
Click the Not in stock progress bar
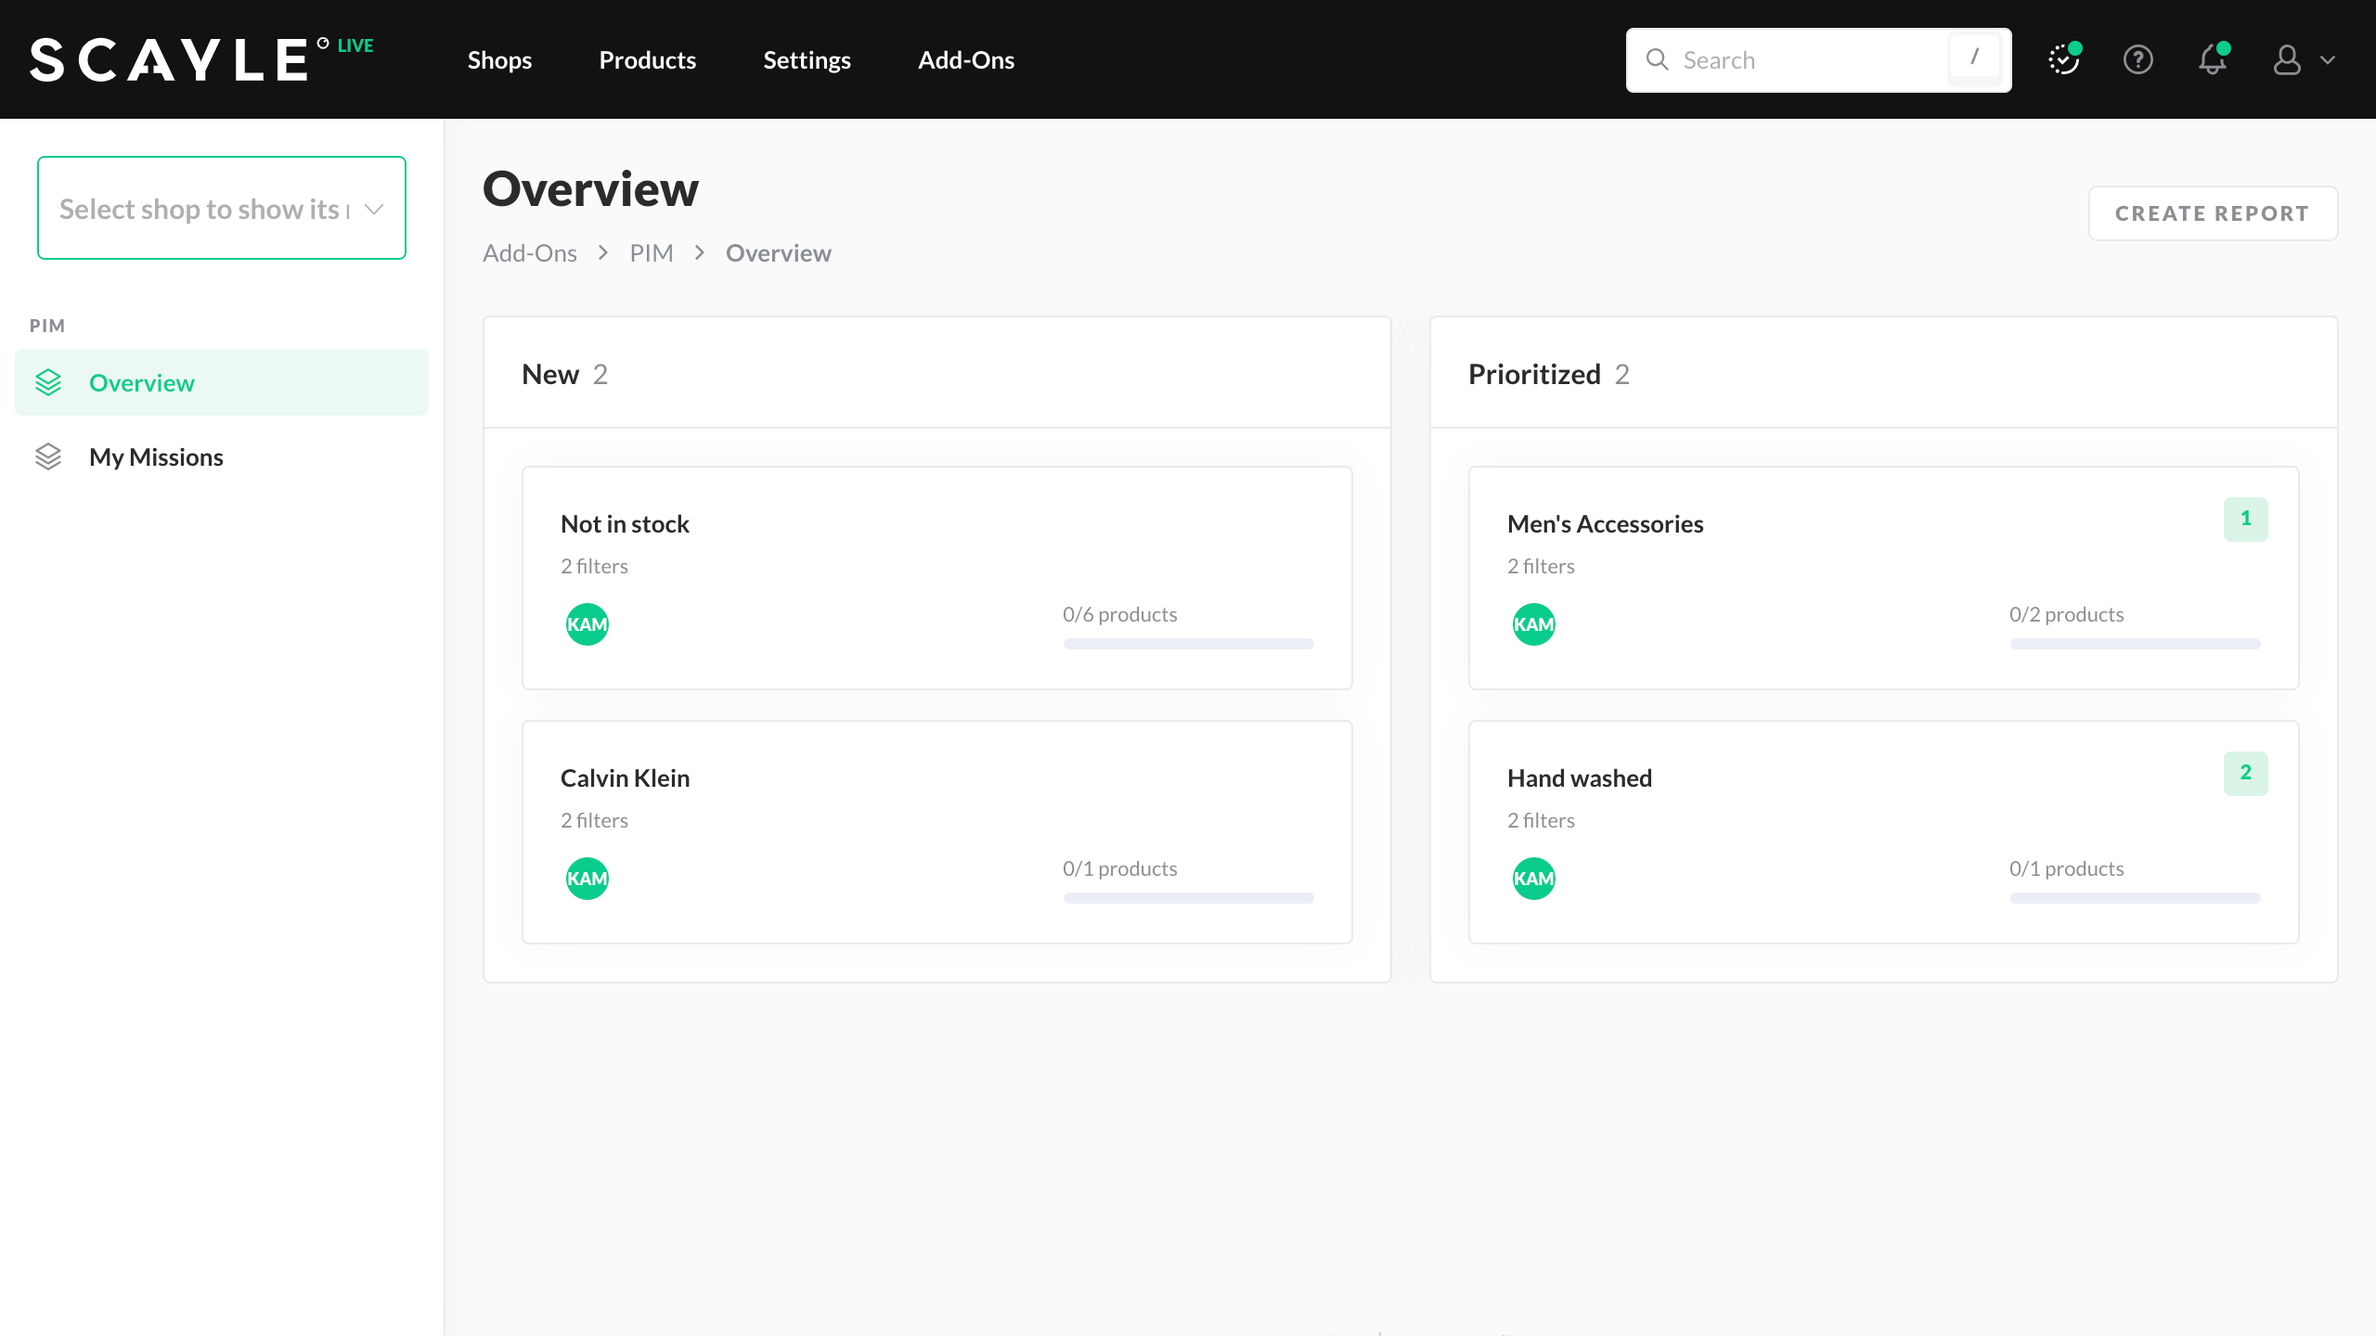pyautogui.click(x=1188, y=644)
